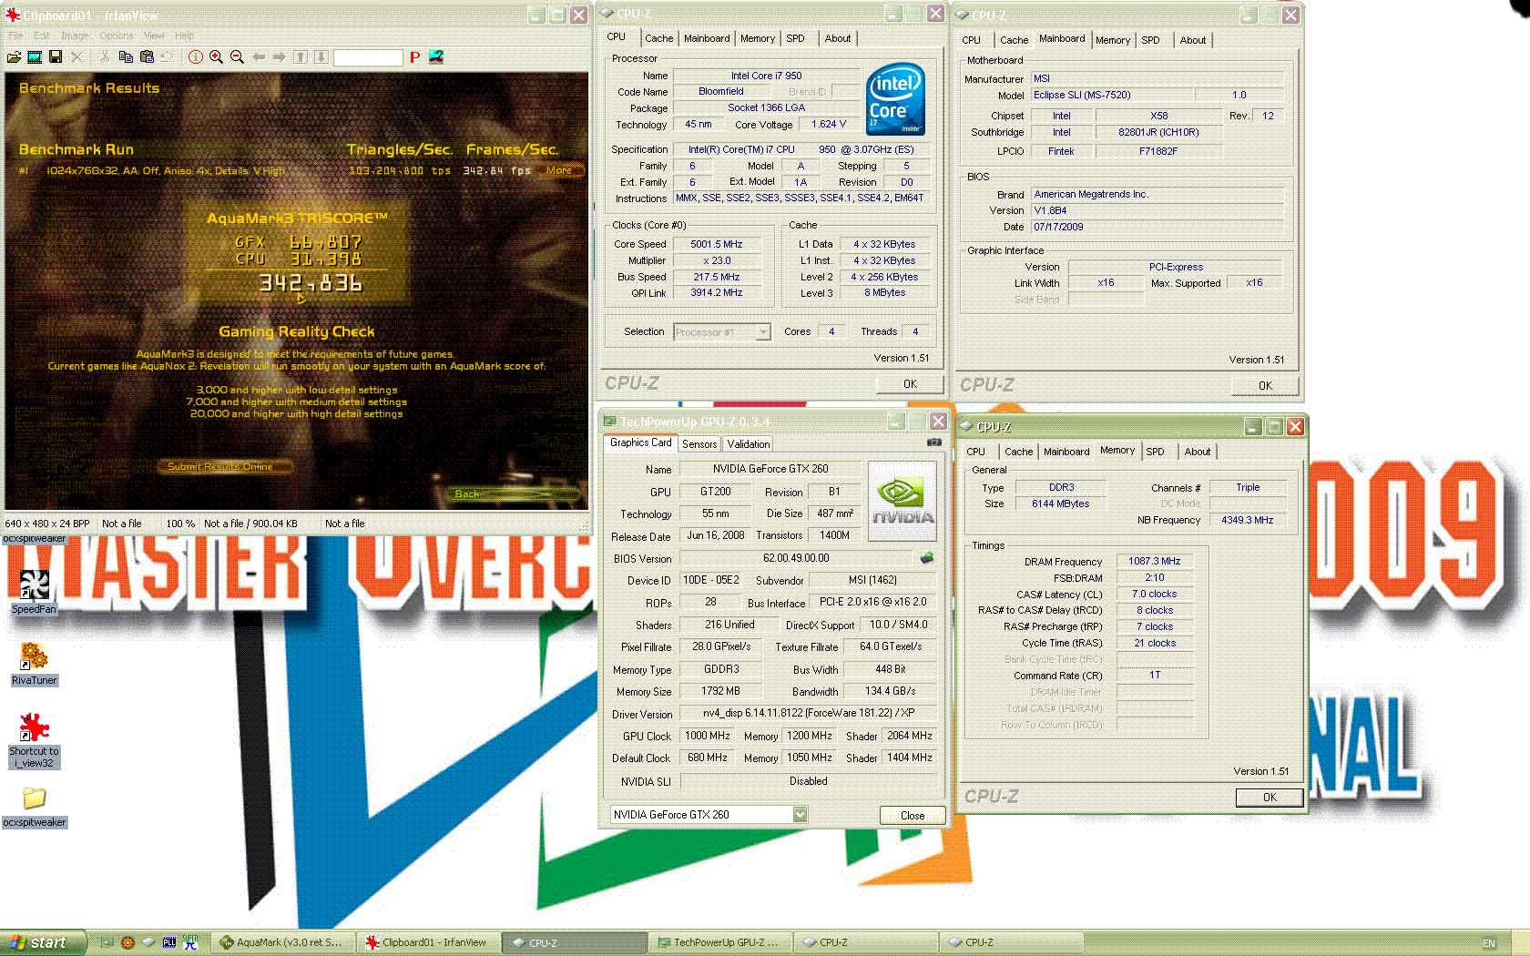Click the Zoom Out magnifier icon
This screenshot has height=956, width=1530.
tap(237, 56)
